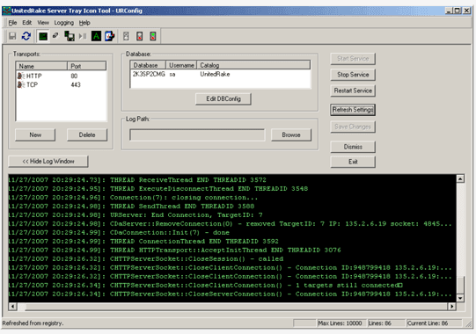Click the Port column header in Transports

87,66
